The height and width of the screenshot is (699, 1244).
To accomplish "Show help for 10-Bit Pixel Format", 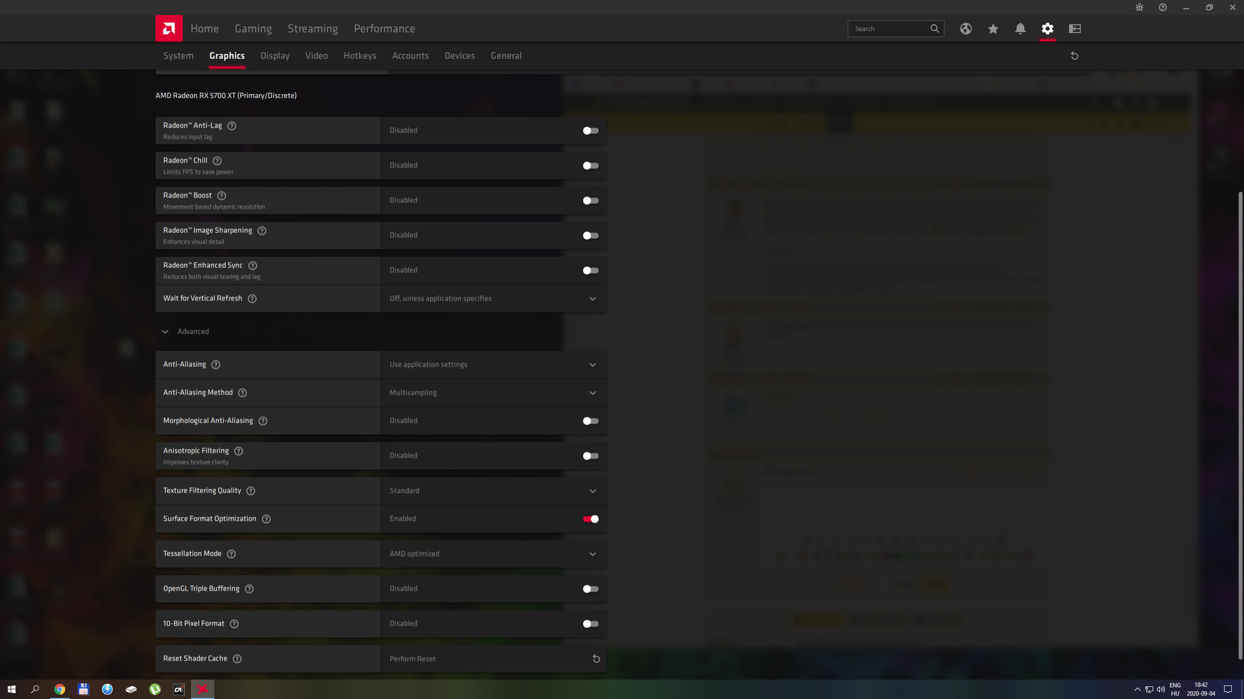I will point(234,624).
